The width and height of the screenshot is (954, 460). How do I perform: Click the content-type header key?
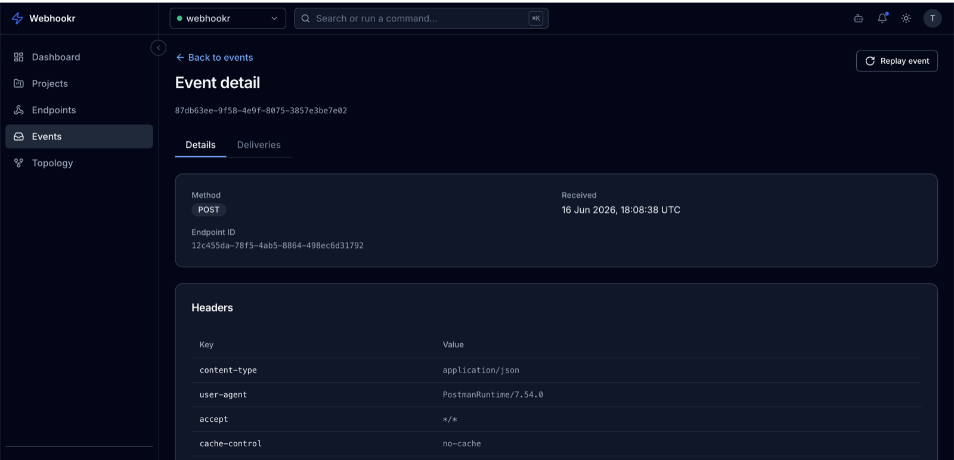[x=228, y=370]
